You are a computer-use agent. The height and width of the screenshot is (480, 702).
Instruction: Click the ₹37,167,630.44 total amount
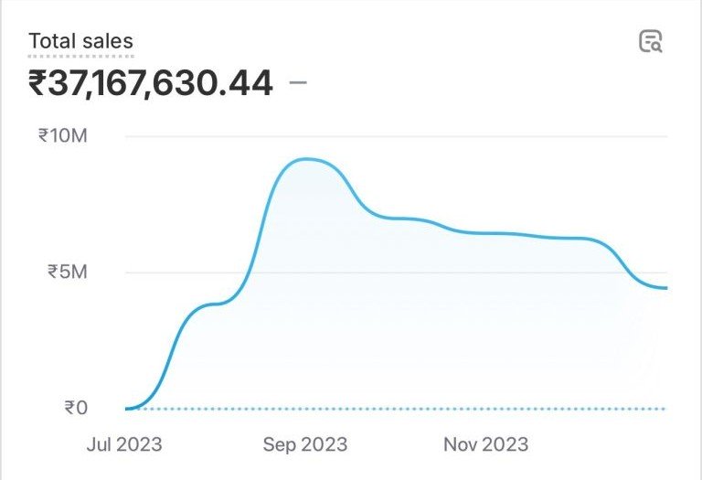[151, 84]
